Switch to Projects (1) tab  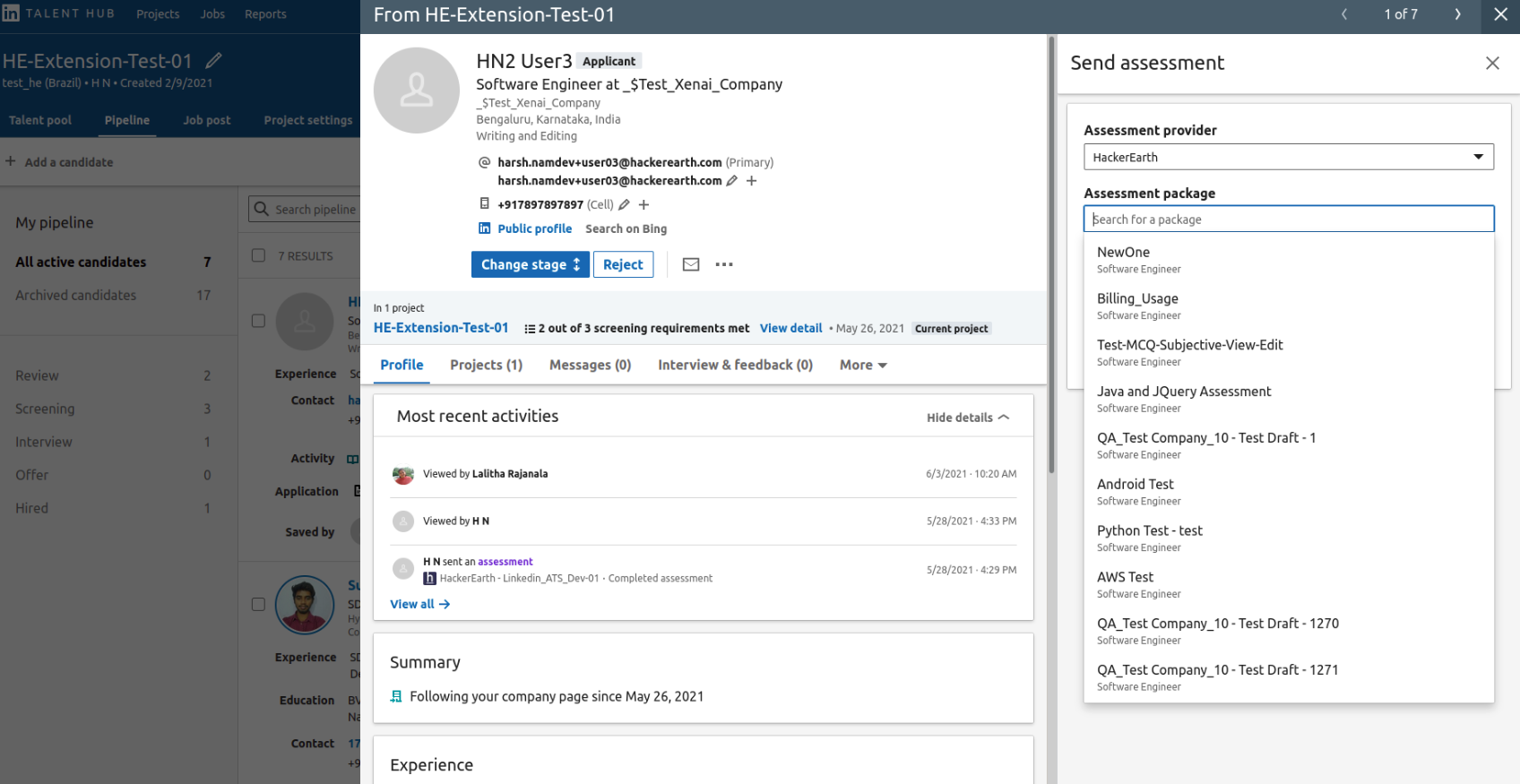(x=487, y=366)
